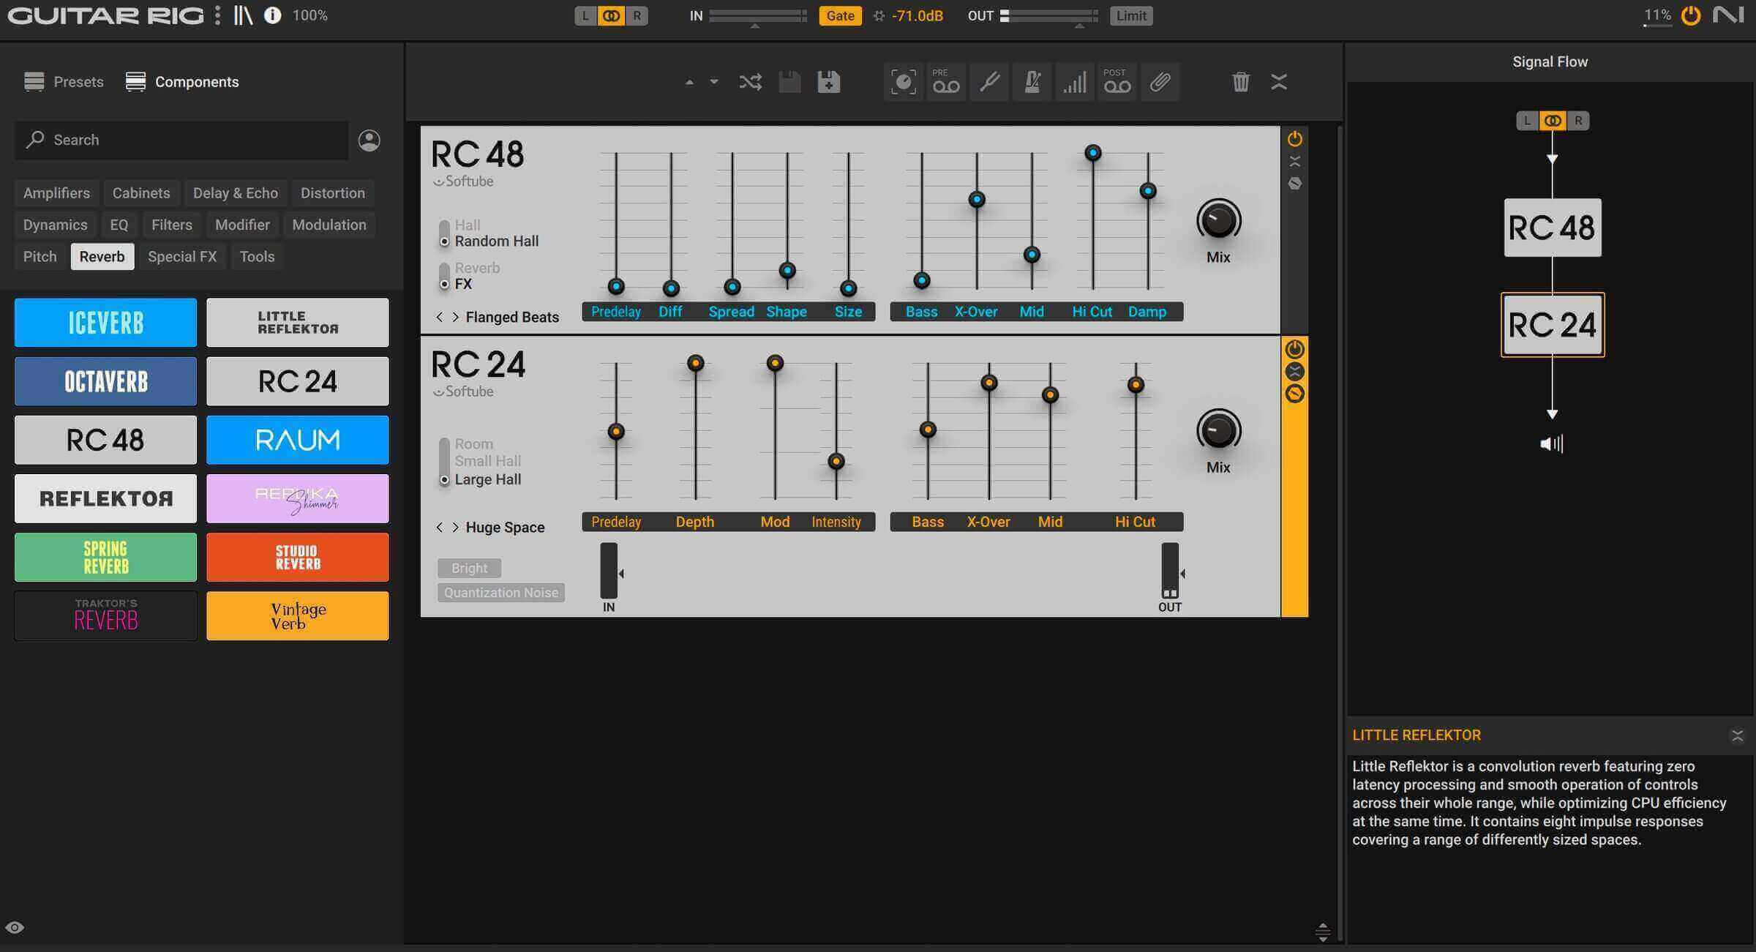The height and width of the screenshot is (952, 1756).
Task: Toggle the Gate button
Action: (840, 15)
